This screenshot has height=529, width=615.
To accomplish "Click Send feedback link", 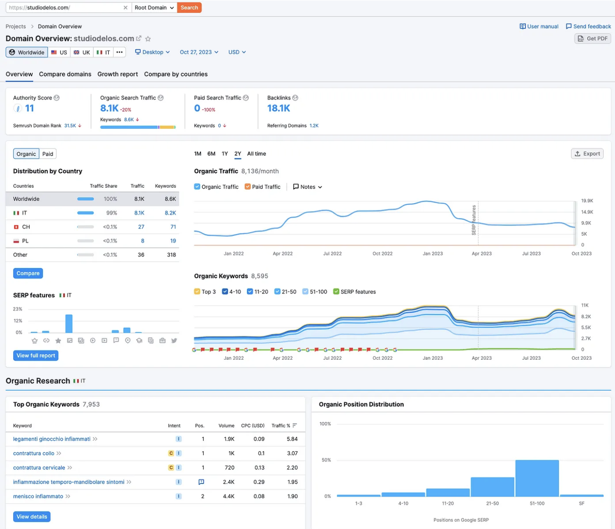I will [x=588, y=26].
